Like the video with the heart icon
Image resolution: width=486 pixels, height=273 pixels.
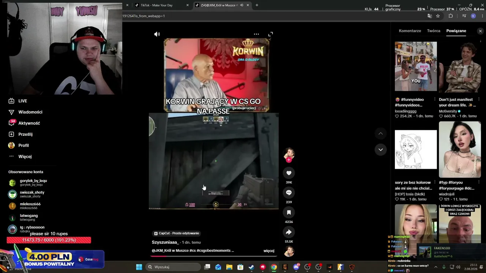[x=289, y=173]
